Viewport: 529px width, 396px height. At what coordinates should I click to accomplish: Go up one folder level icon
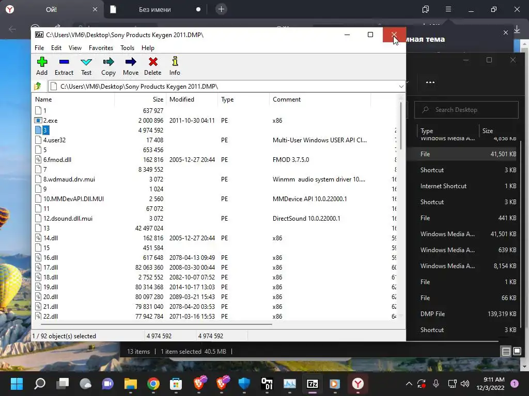[38, 87]
